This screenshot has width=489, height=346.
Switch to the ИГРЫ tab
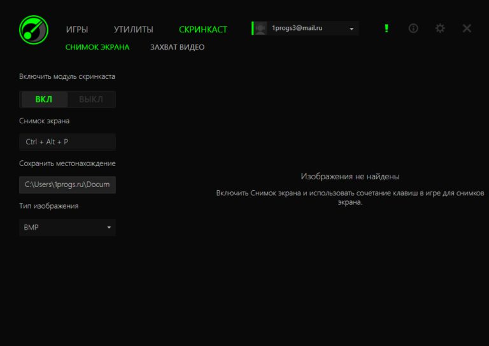coord(77,29)
